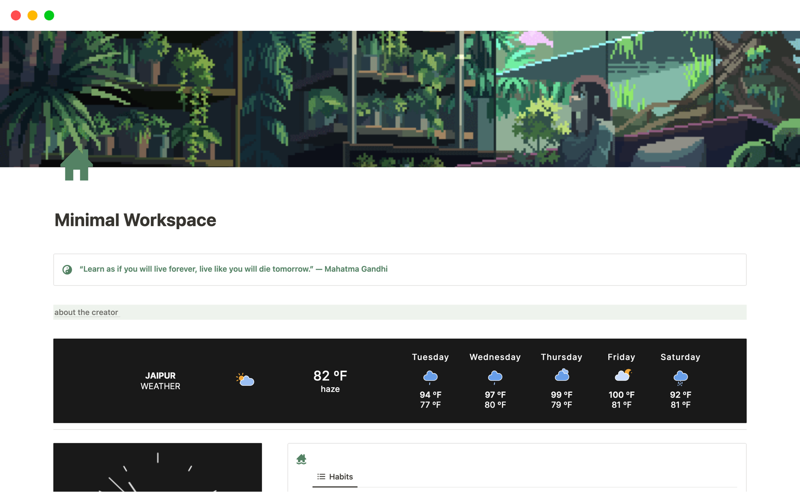Expand the 'about the creator' section
The width and height of the screenshot is (800, 500).
pos(86,312)
